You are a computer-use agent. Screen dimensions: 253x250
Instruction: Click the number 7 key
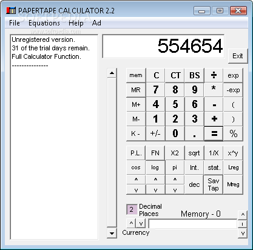(x=155, y=90)
